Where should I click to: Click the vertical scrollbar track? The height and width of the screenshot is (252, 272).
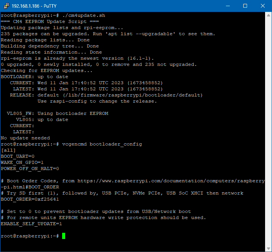click(x=268, y=130)
